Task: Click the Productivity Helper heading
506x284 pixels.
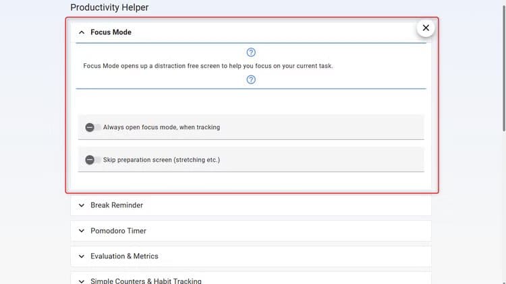Action: [x=109, y=7]
